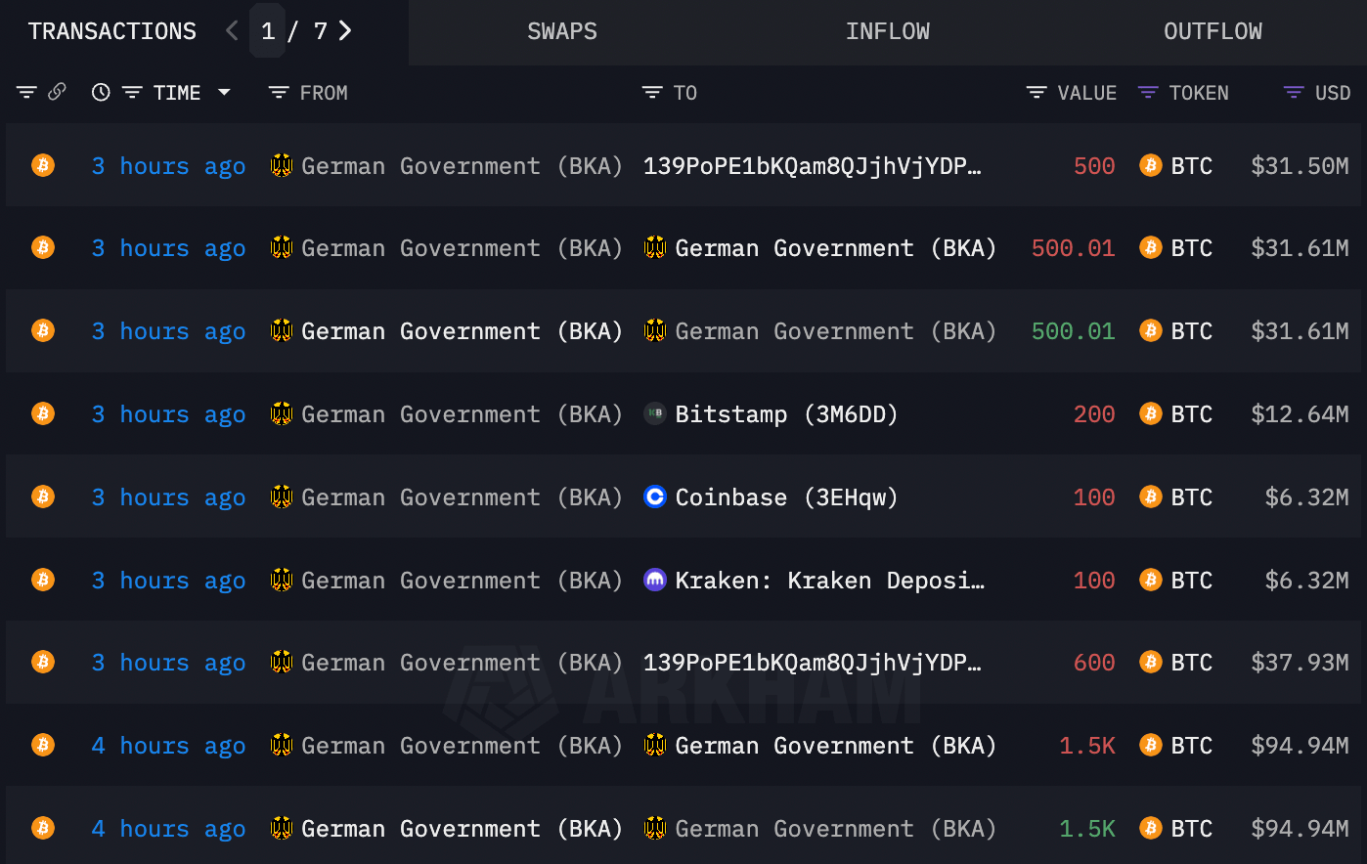Open the filter icon left of the link icon

(x=26, y=93)
